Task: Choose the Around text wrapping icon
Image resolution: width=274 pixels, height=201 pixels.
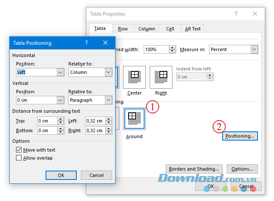Action: pos(134,118)
